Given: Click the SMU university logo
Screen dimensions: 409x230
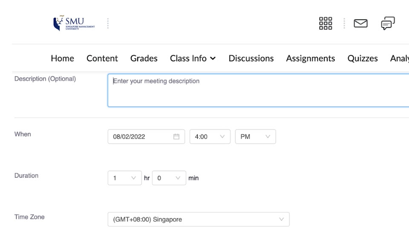Looking at the screenshot, I should click(x=74, y=23).
